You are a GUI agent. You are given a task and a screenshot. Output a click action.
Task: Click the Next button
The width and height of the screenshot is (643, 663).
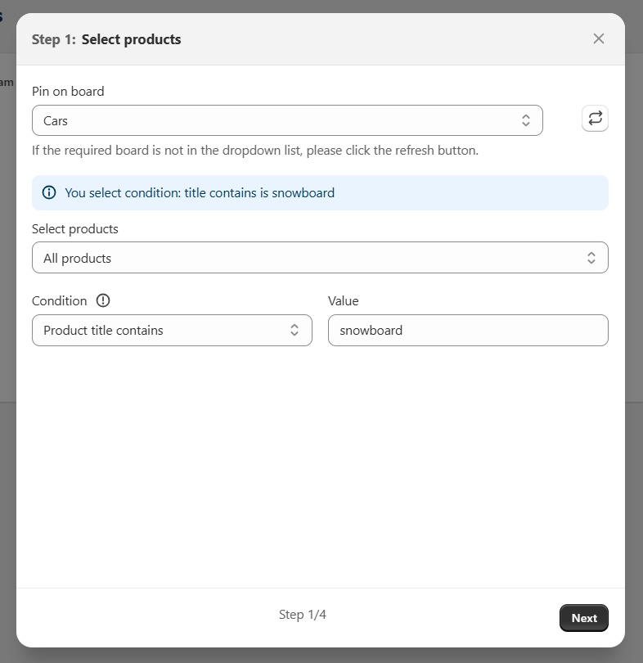[584, 618]
